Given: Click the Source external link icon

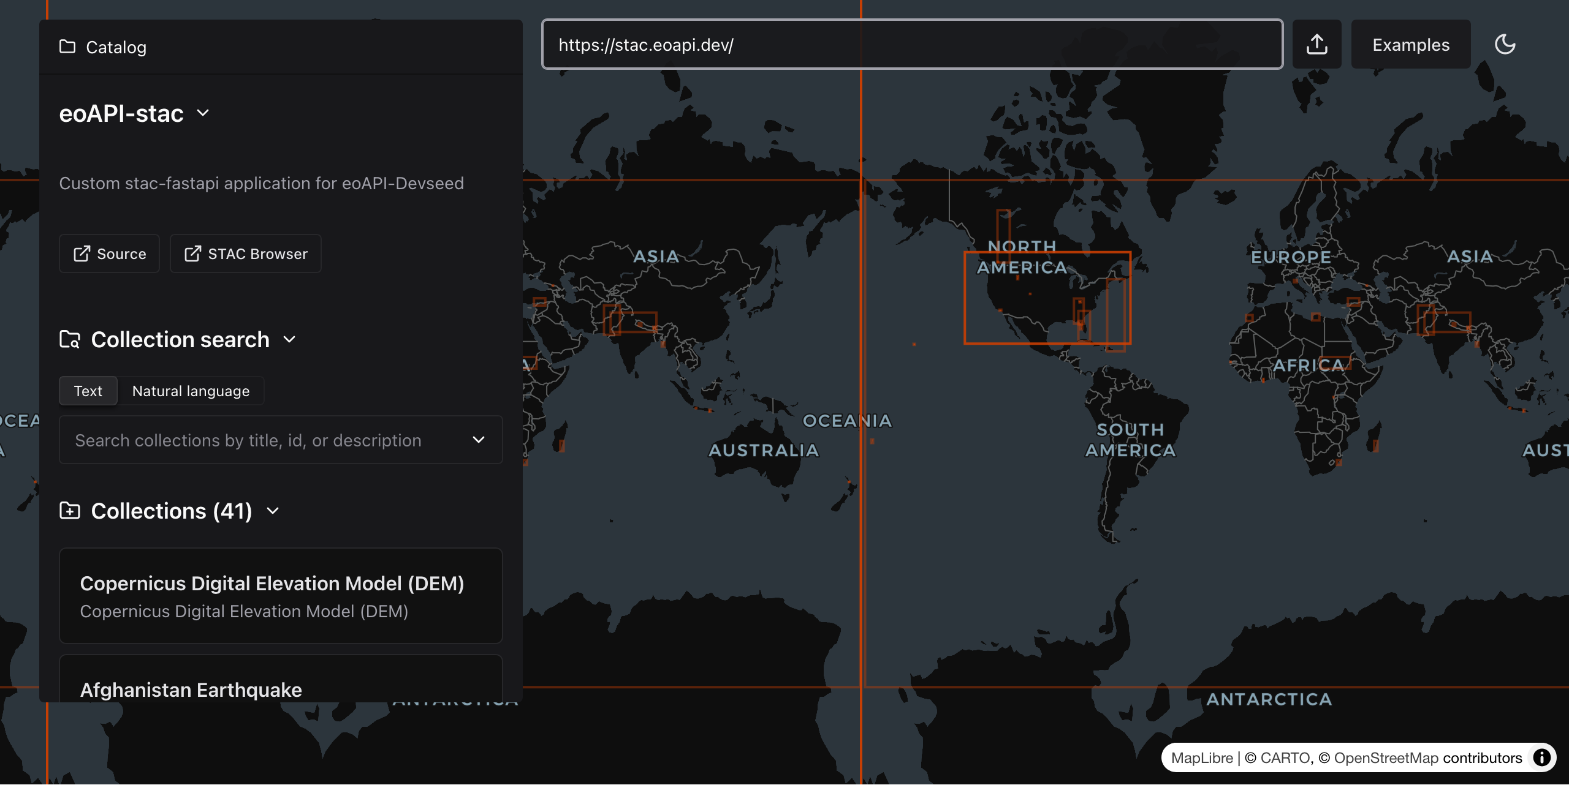Looking at the screenshot, I should coord(82,254).
